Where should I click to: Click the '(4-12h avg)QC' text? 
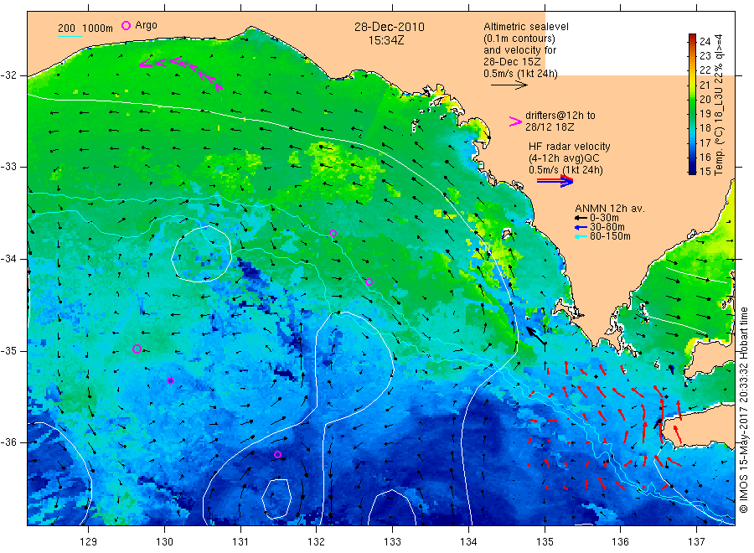click(x=564, y=158)
